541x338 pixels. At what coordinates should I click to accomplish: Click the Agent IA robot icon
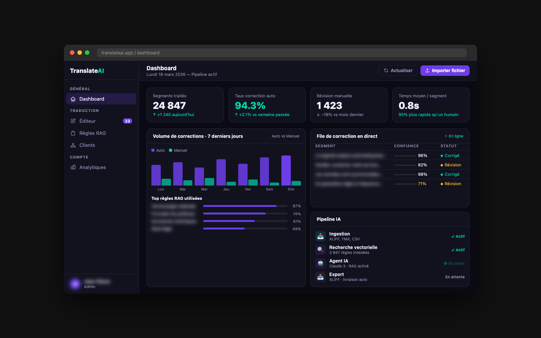pos(320,263)
